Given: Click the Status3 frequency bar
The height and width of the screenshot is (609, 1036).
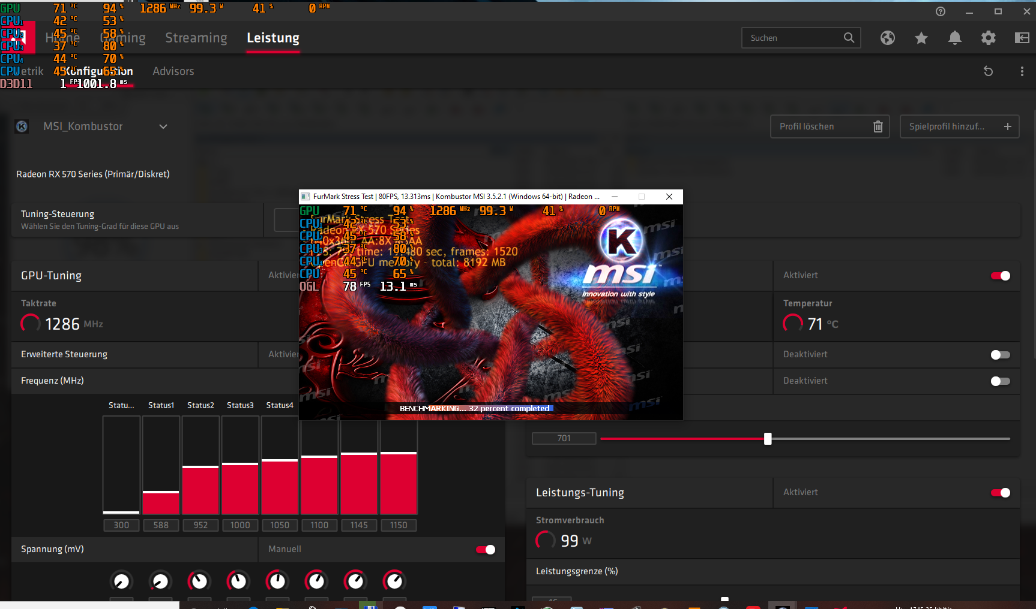Looking at the screenshot, I should tap(240, 465).
